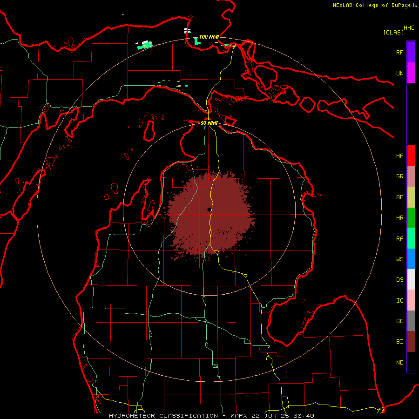Click the RF legend label
This screenshot has width=419, height=419.
[399, 52]
